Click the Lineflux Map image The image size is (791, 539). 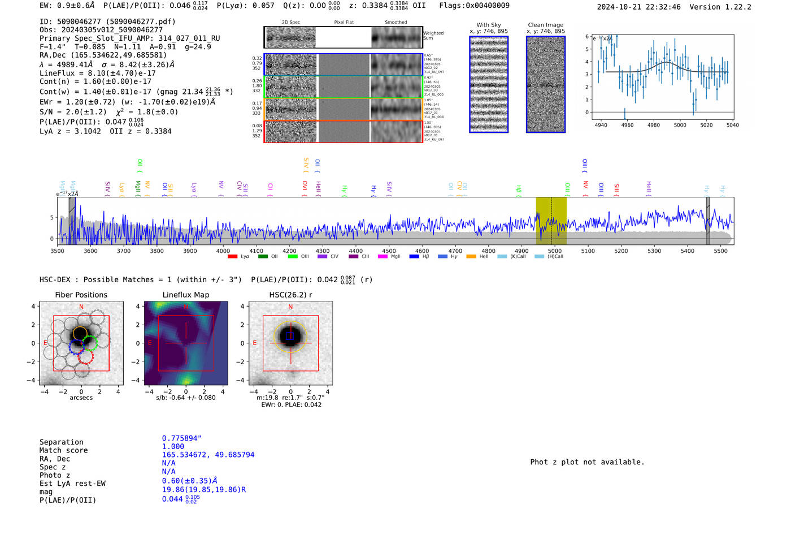186,343
